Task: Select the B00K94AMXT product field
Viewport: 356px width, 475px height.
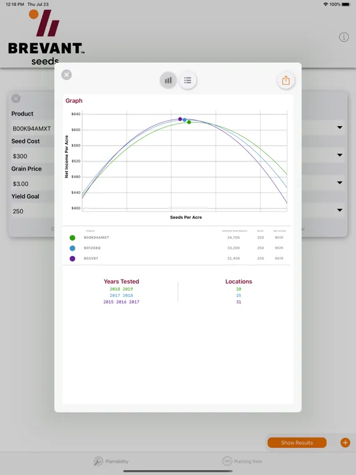Action: [33, 129]
